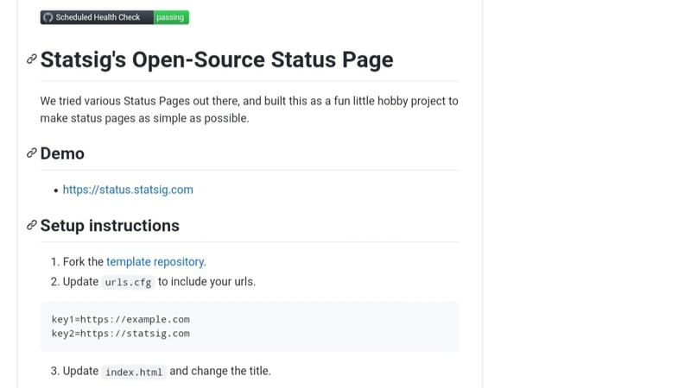
Task: Click the bullet point before the demo URL
Action: coord(56,191)
